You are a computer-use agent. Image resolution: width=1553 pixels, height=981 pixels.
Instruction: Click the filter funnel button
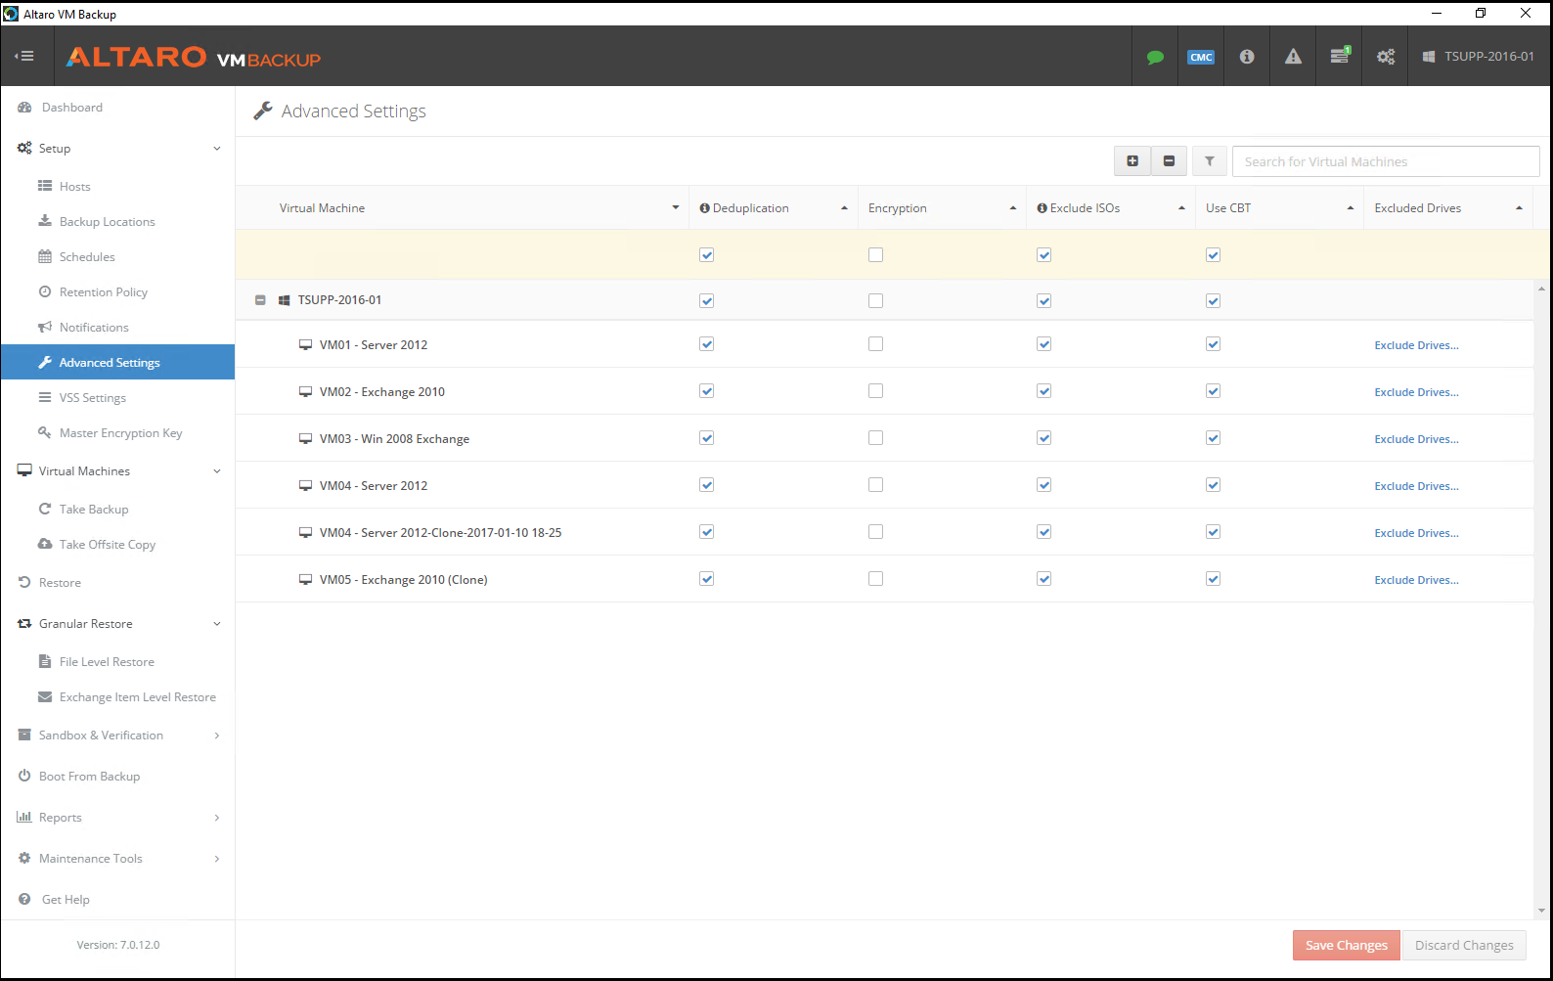[x=1210, y=161]
